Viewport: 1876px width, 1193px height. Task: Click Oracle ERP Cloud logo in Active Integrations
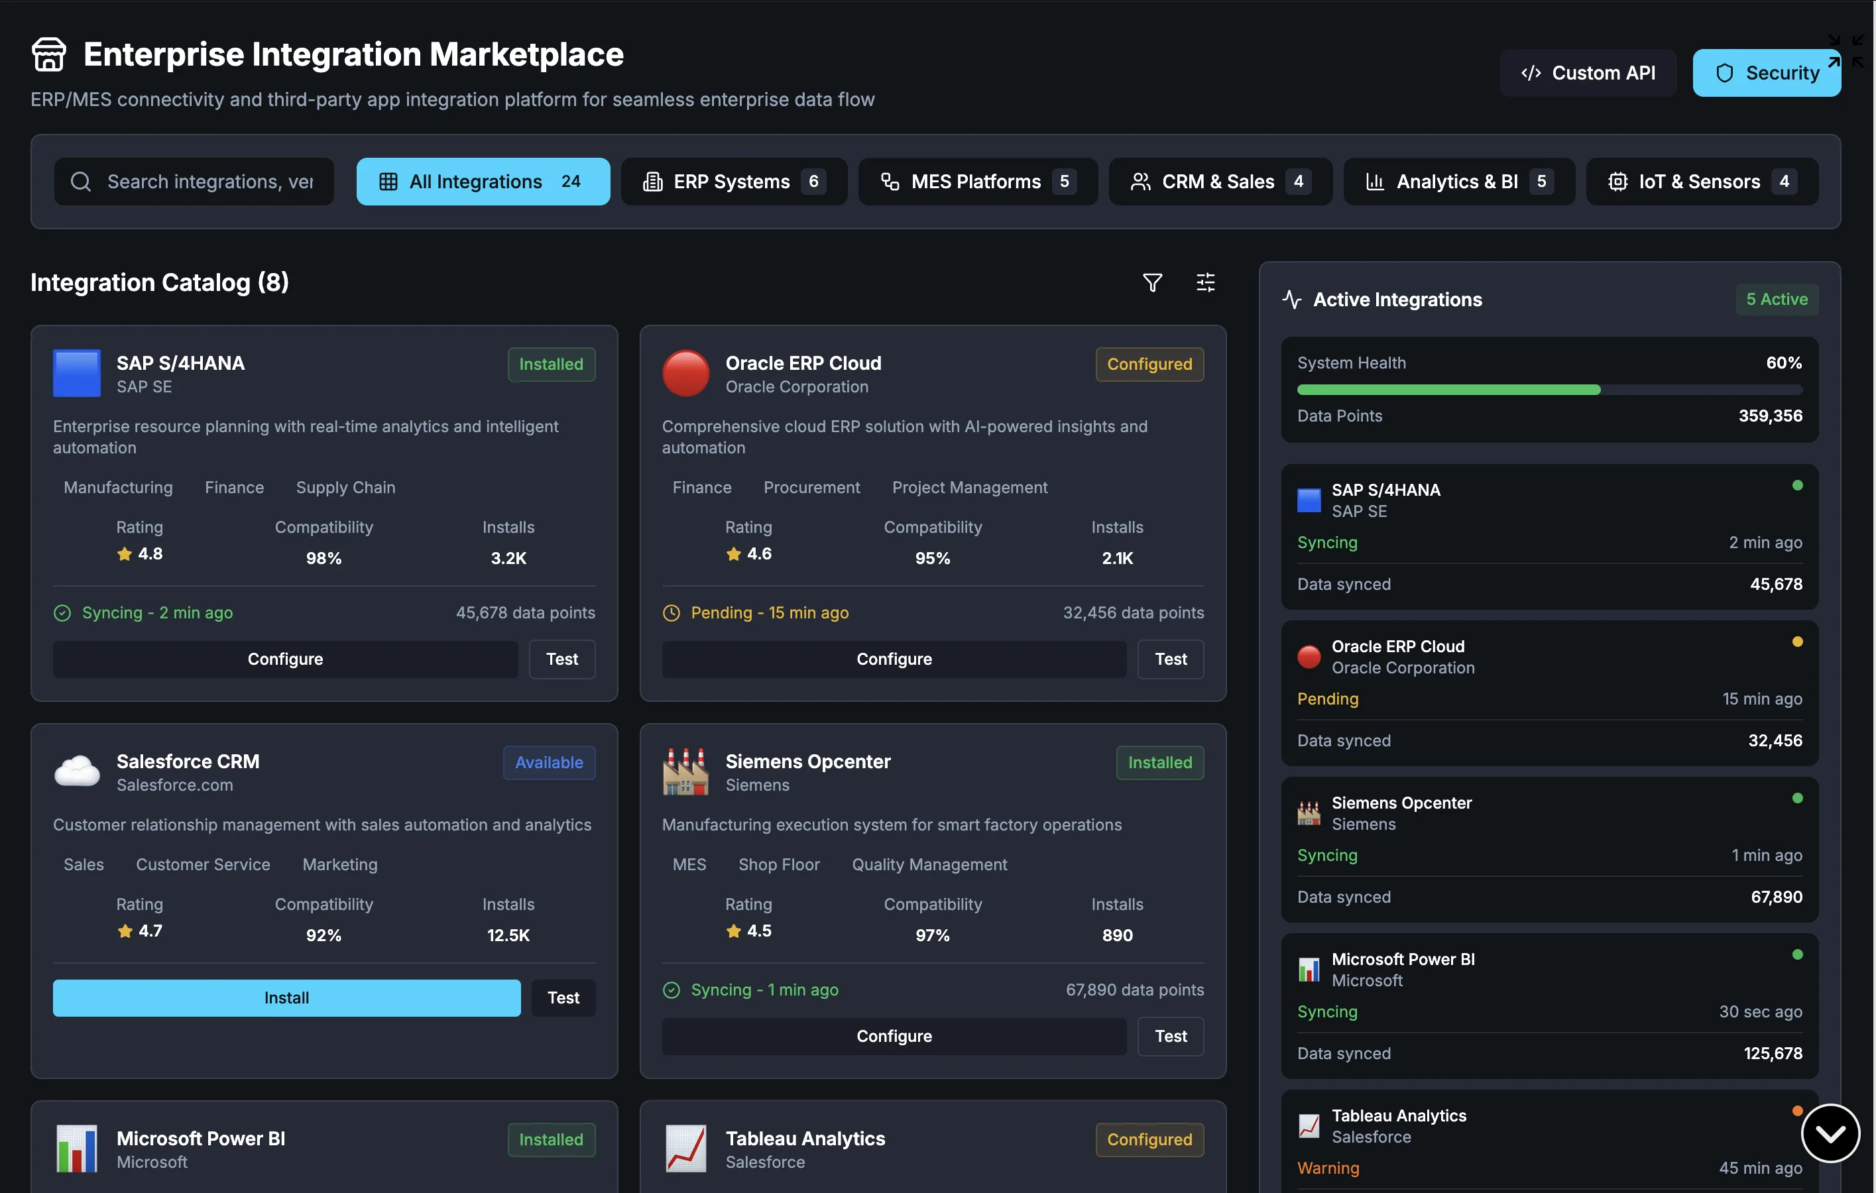pos(1309,656)
